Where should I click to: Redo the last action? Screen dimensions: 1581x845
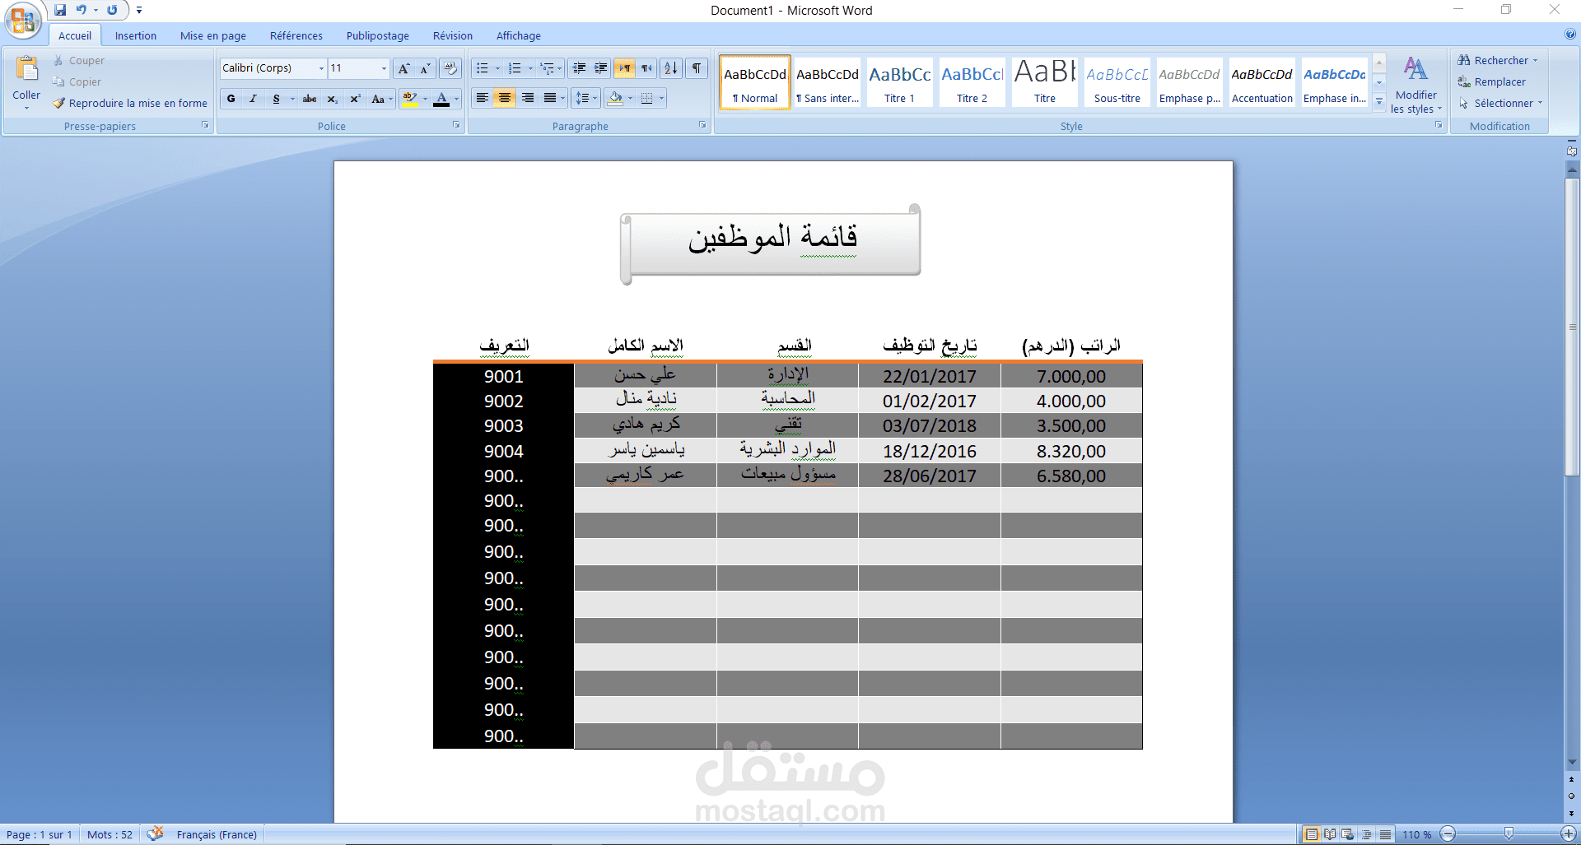click(112, 10)
